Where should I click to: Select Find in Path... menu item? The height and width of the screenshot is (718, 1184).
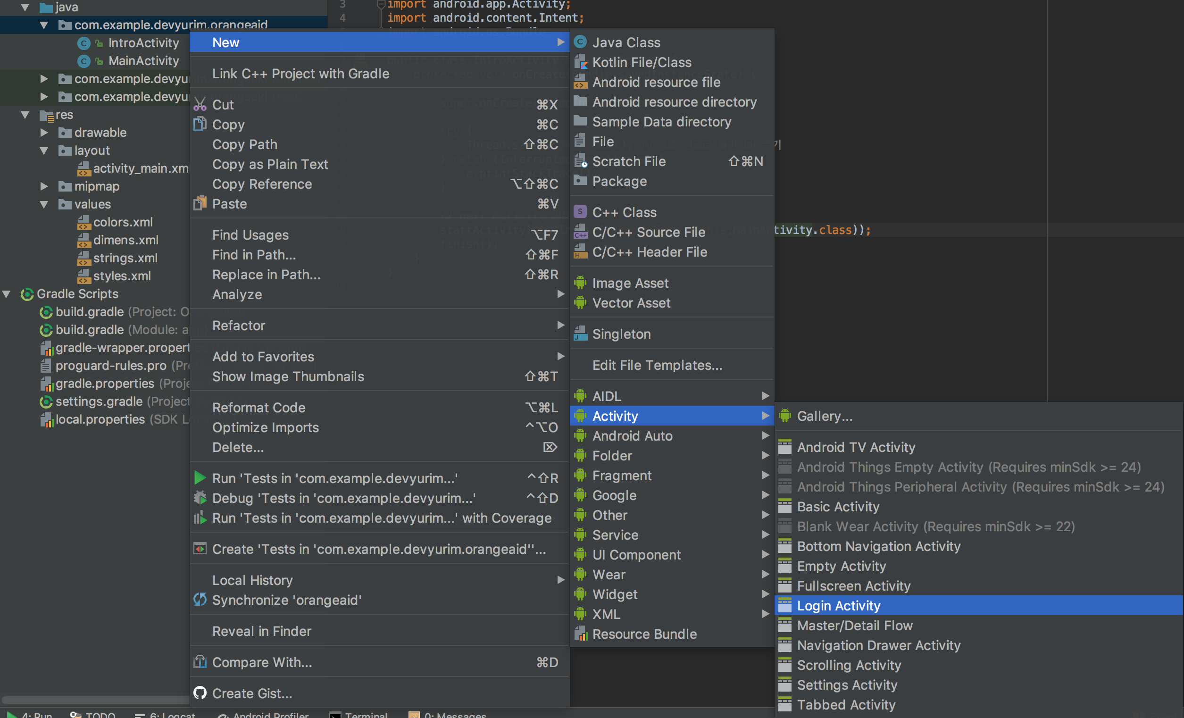380,255
